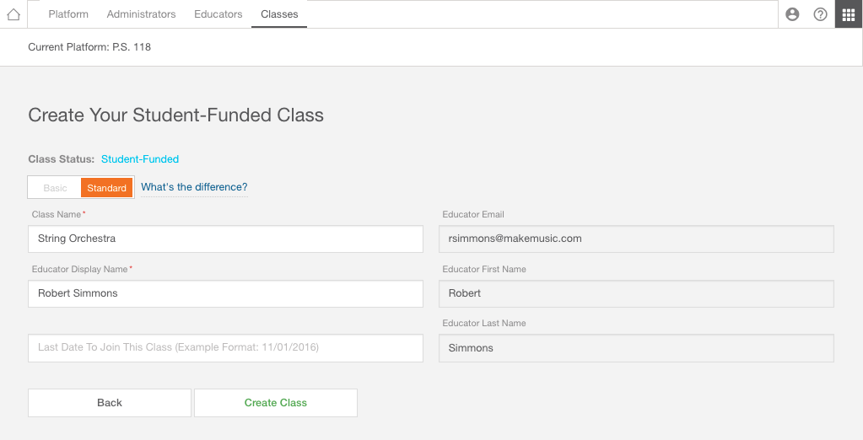This screenshot has width=863, height=440.
Task: Edit the Educator Display Name field
Action: [225, 293]
